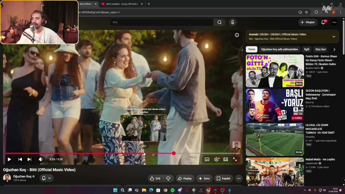
Task: Open the Foto'n Gitti Bölüm 73 thumbnail
Action: click(x=275, y=71)
